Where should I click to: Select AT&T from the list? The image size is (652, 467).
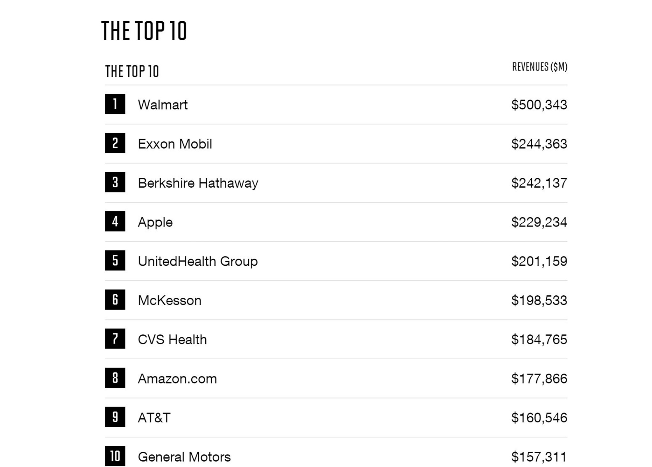(x=154, y=418)
